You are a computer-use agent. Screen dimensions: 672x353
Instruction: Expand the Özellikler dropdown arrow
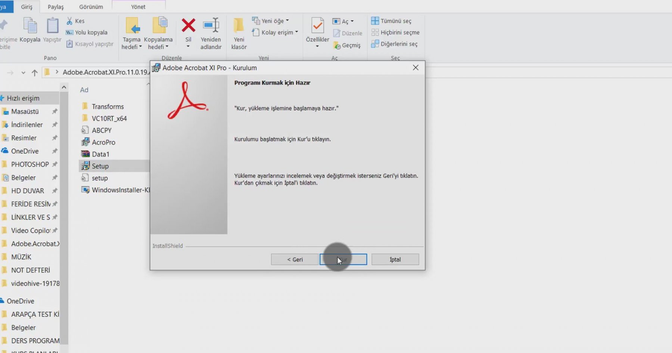(317, 47)
